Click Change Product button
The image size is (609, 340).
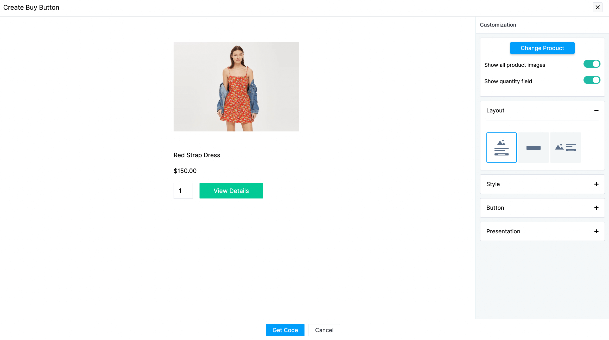tap(542, 48)
